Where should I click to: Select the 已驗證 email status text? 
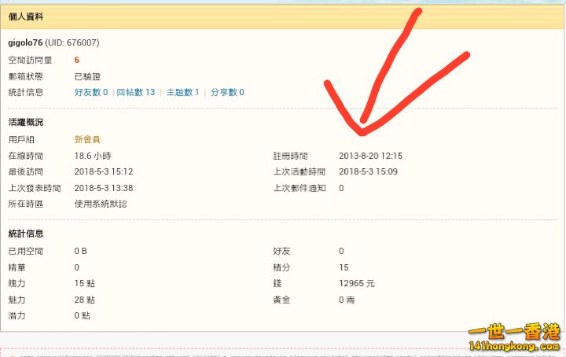point(87,76)
